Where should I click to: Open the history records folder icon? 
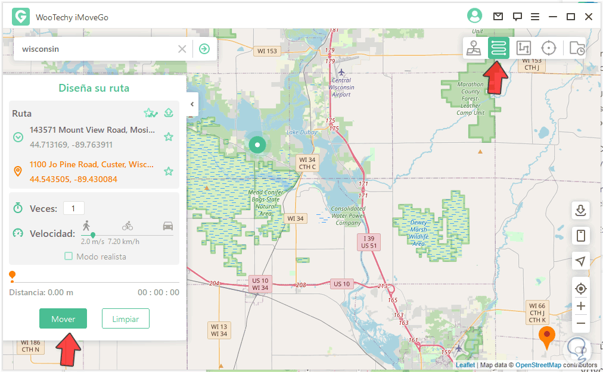pyautogui.click(x=576, y=48)
